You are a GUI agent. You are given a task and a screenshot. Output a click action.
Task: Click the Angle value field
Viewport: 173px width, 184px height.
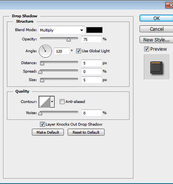[x=62, y=51]
